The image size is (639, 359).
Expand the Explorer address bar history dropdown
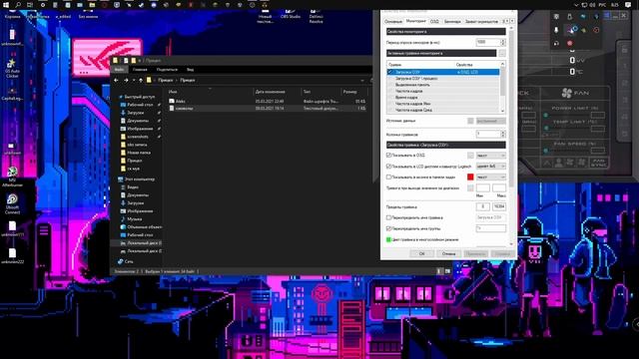pos(362,81)
